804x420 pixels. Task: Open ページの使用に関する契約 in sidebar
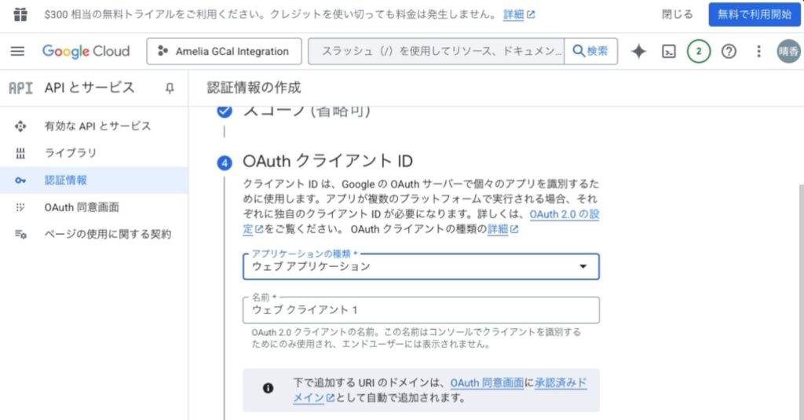click(x=108, y=234)
